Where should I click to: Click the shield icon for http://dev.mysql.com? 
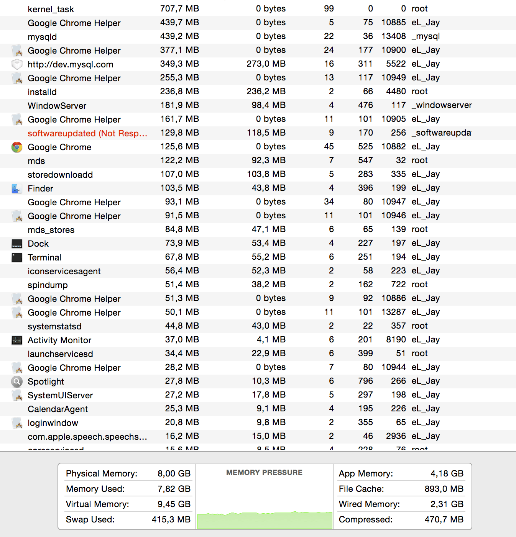(17, 64)
